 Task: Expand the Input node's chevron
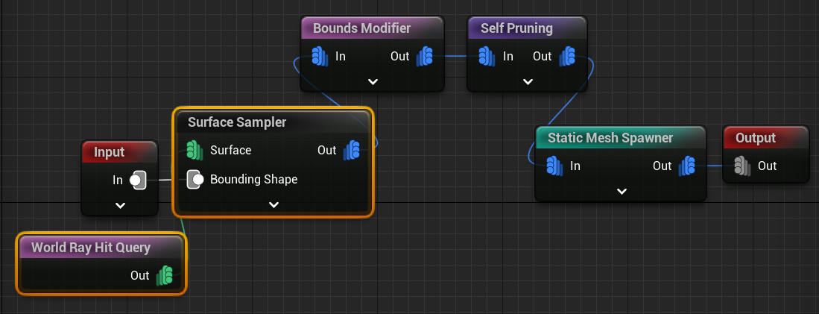tap(119, 204)
